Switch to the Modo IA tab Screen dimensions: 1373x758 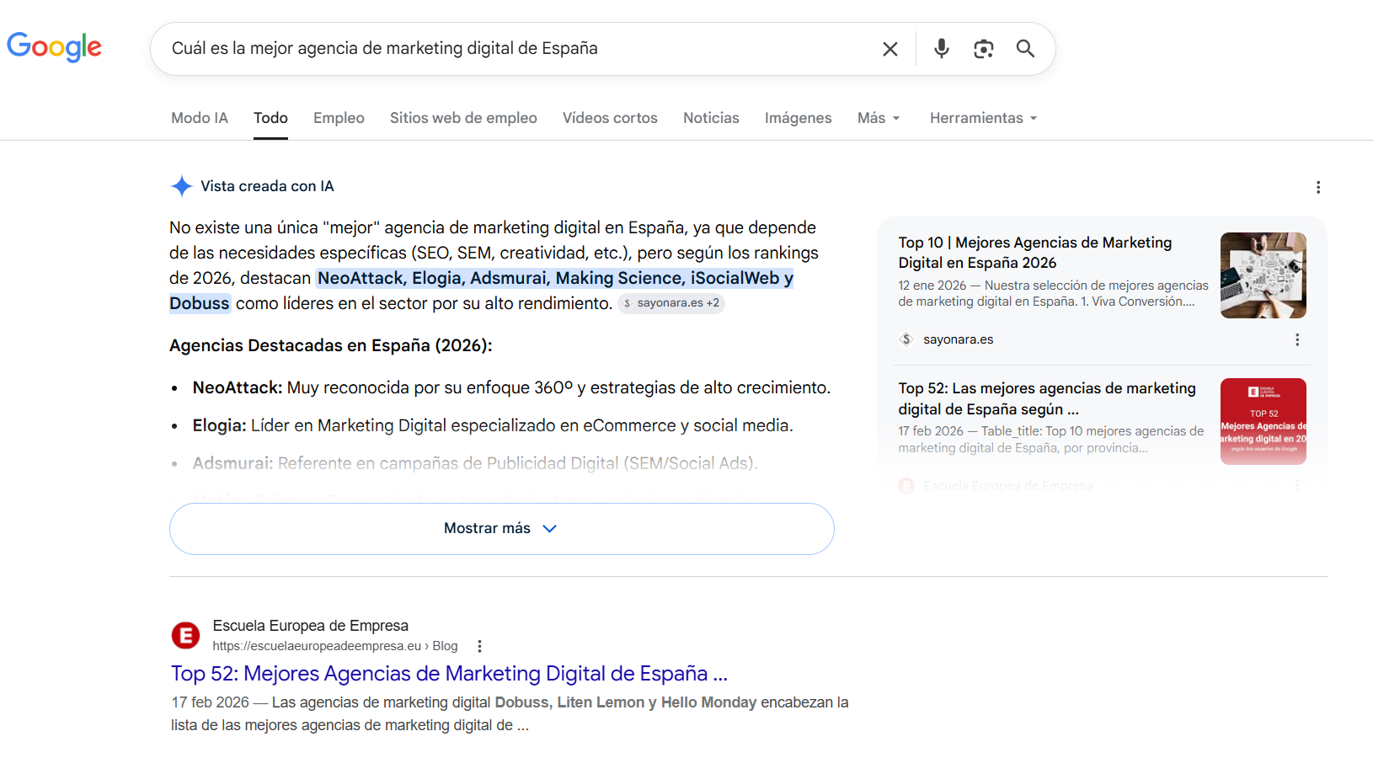[x=200, y=118]
